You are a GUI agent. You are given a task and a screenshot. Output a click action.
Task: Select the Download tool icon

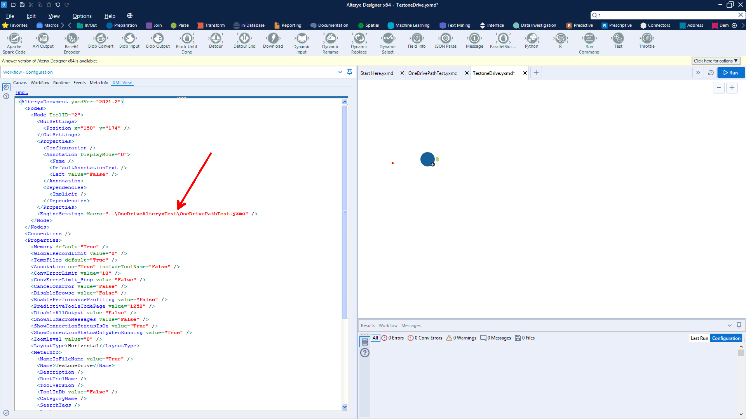(x=273, y=38)
